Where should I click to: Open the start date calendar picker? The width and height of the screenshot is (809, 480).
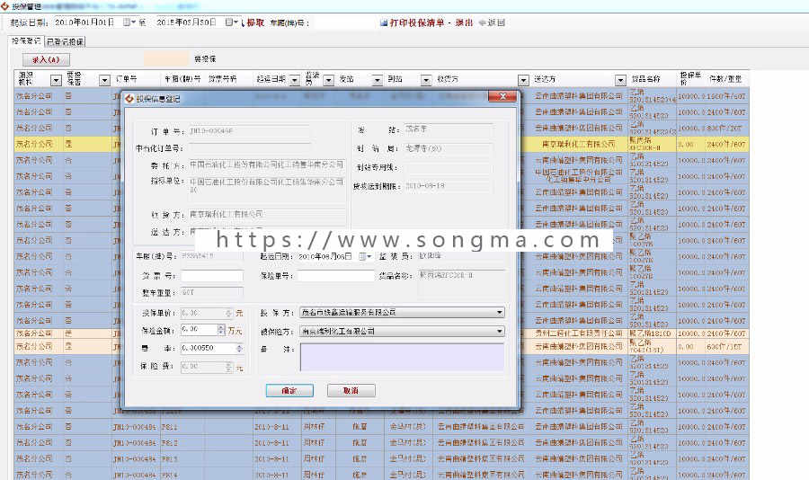click(x=129, y=22)
